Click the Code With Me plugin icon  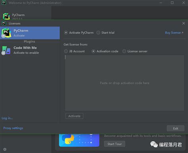(x=6, y=50)
